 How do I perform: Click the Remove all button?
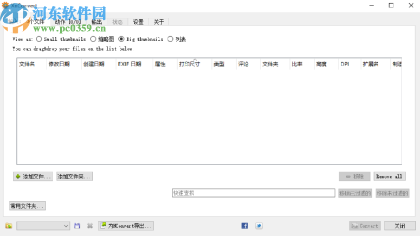coord(390,176)
